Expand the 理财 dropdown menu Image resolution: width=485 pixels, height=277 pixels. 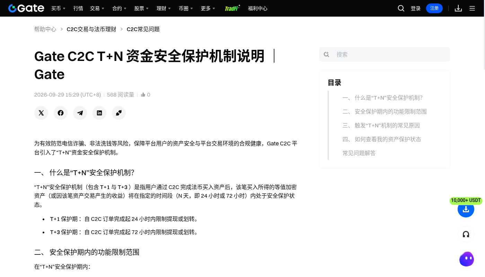click(164, 8)
